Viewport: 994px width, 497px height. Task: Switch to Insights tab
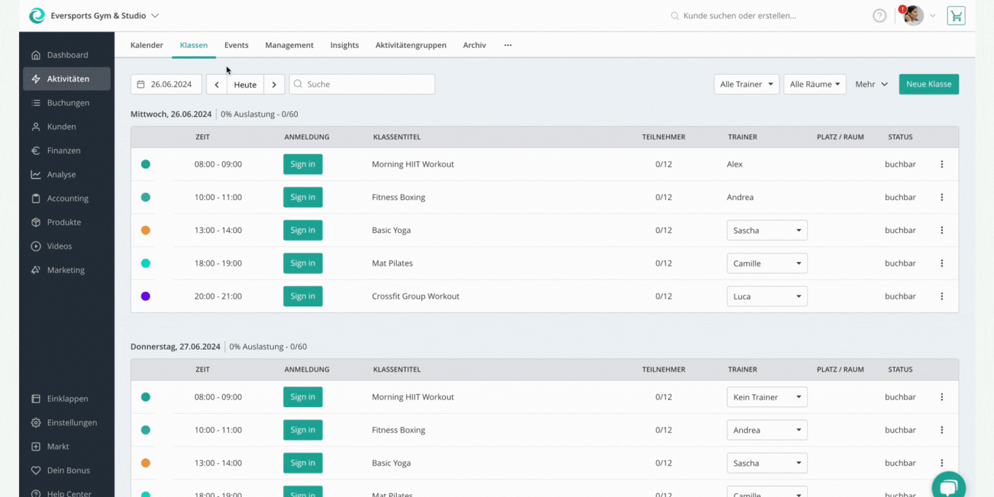click(x=345, y=45)
